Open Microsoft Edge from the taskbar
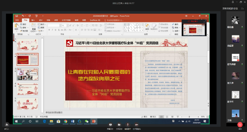 click(44, 121)
